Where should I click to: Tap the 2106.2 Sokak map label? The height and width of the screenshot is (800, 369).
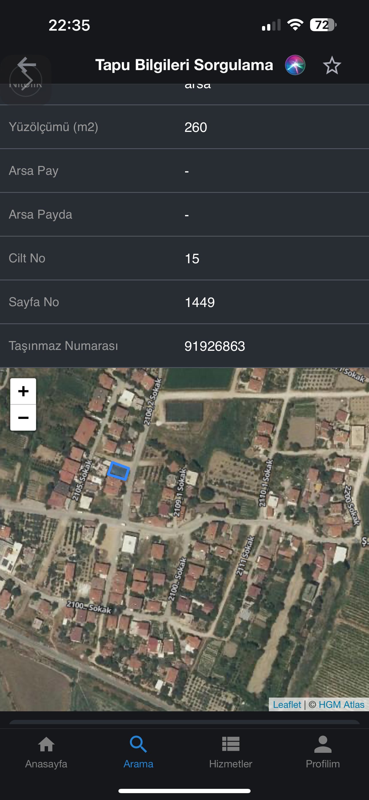(152, 401)
